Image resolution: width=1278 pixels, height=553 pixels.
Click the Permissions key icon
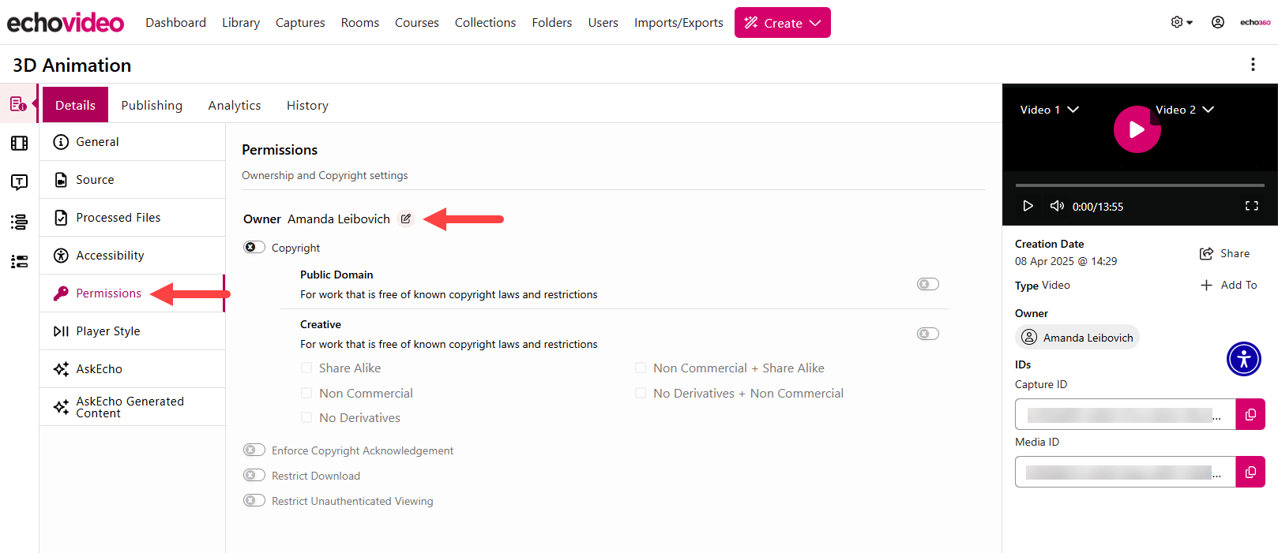pos(61,293)
